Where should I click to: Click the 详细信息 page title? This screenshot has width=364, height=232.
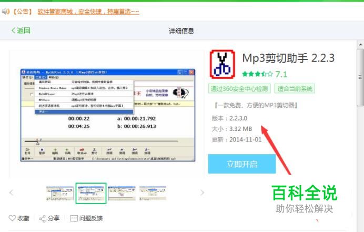tap(181, 31)
